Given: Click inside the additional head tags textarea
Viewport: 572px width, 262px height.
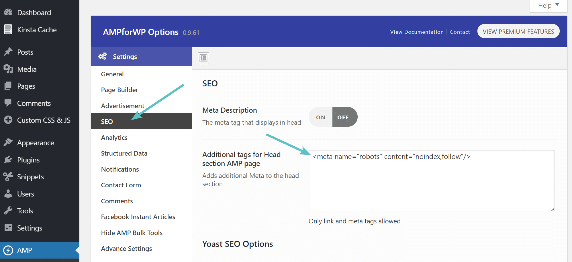Looking at the screenshot, I should (430, 180).
